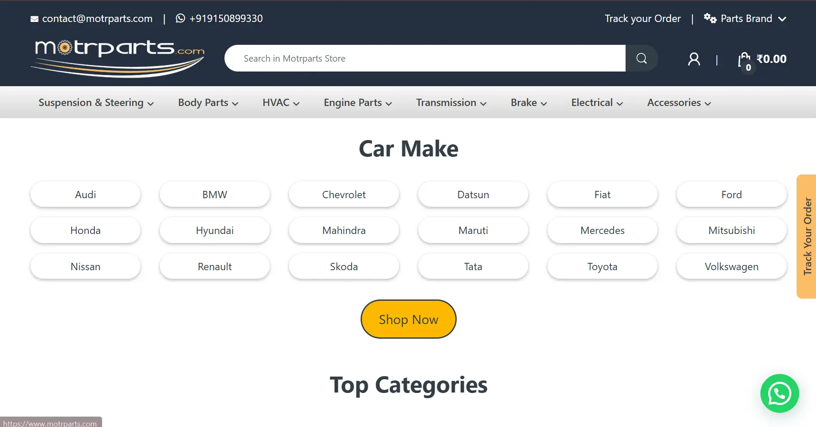Image resolution: width=816 pixels, height=427 pixels.
Task: Expand the Accessories menu
Action: (x=679, y=103)
